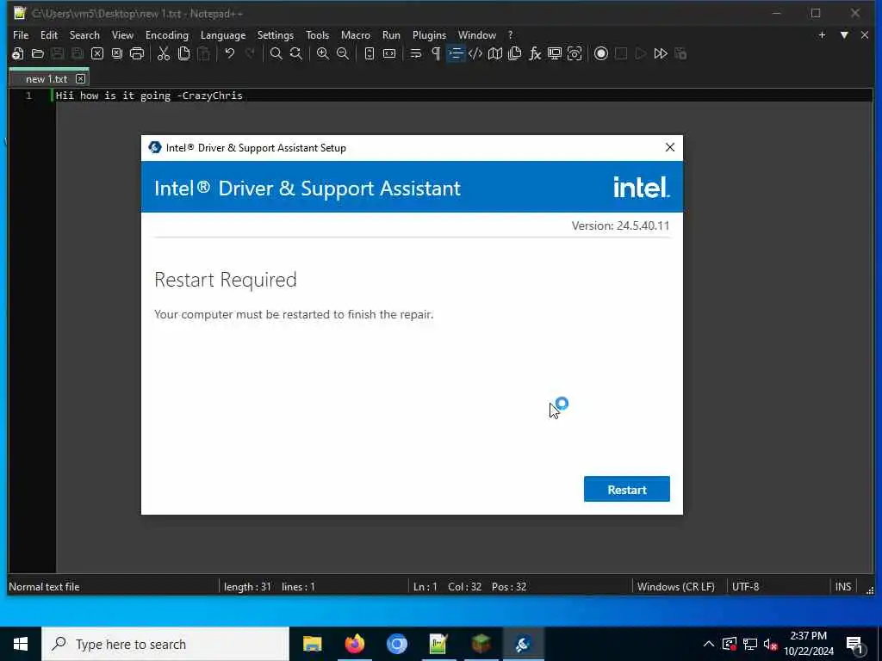Click the Cut scissors icon
Viewport: 882px width, 661px height.
click(164, 54)
